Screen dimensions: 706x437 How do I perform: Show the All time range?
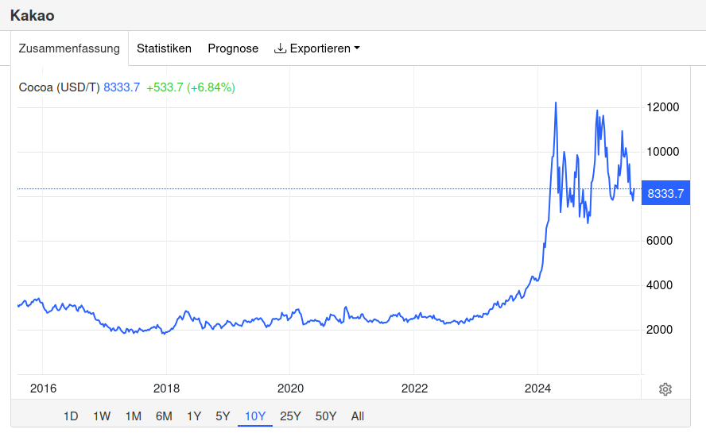click(358, 416)
